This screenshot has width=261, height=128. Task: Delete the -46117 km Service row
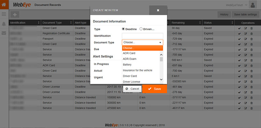pos(251,108)
